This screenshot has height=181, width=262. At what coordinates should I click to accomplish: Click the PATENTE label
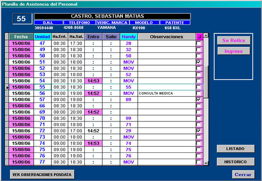point(175,22)
